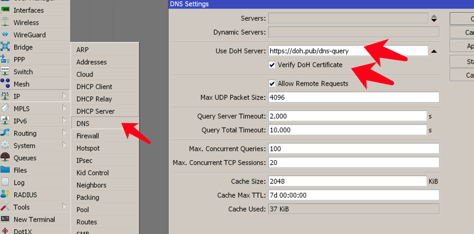Open RADIUS in sidebar menu

click(x=34, y=195)
